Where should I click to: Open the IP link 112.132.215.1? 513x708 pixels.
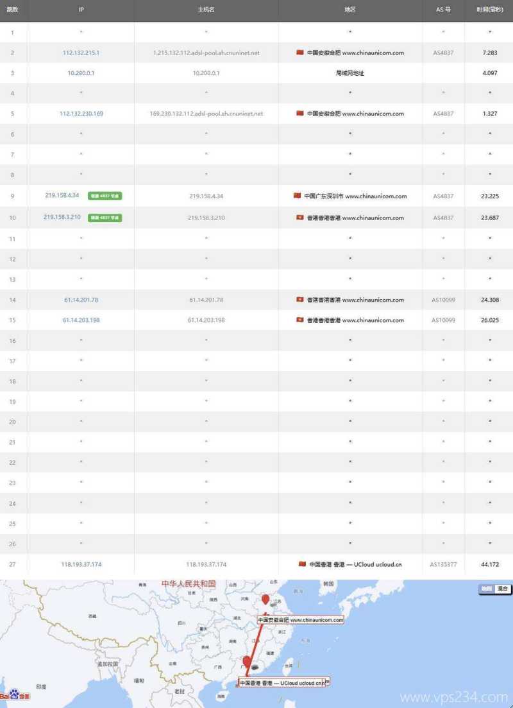point(81,53)
